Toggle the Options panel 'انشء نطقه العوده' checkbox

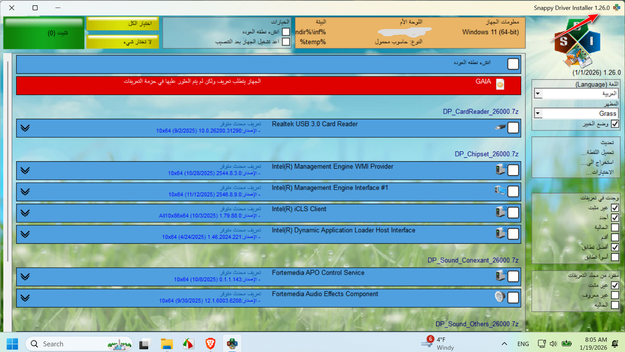(x=286, y=32)
